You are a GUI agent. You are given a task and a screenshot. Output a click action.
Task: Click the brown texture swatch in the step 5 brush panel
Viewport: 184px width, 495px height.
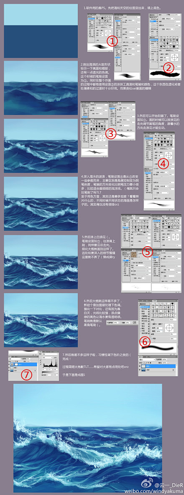(x=134, y=255)
